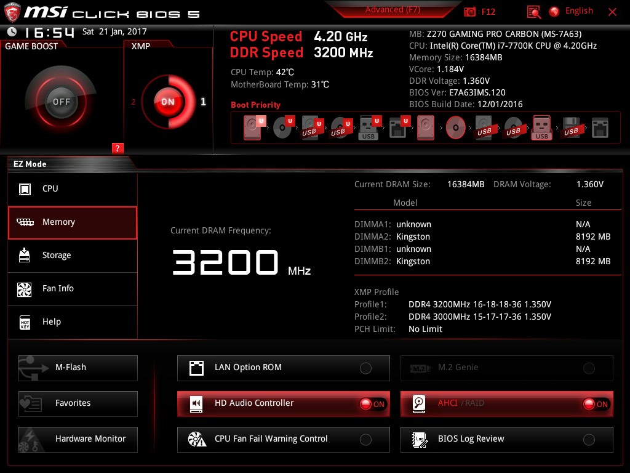Open the CPU section in sidebar

pyautogui.click(x=73, y=189)
